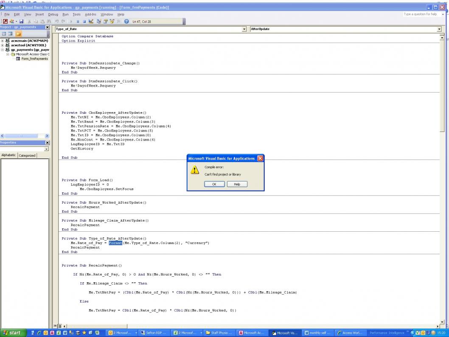Switch to Sefton RDP taskbar button

point(155,333)
